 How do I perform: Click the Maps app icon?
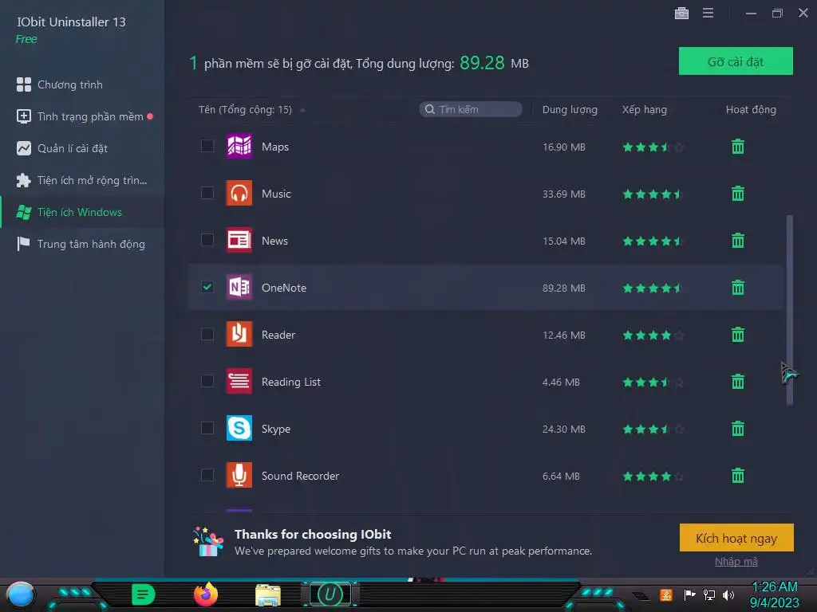(x=239, y=147)
